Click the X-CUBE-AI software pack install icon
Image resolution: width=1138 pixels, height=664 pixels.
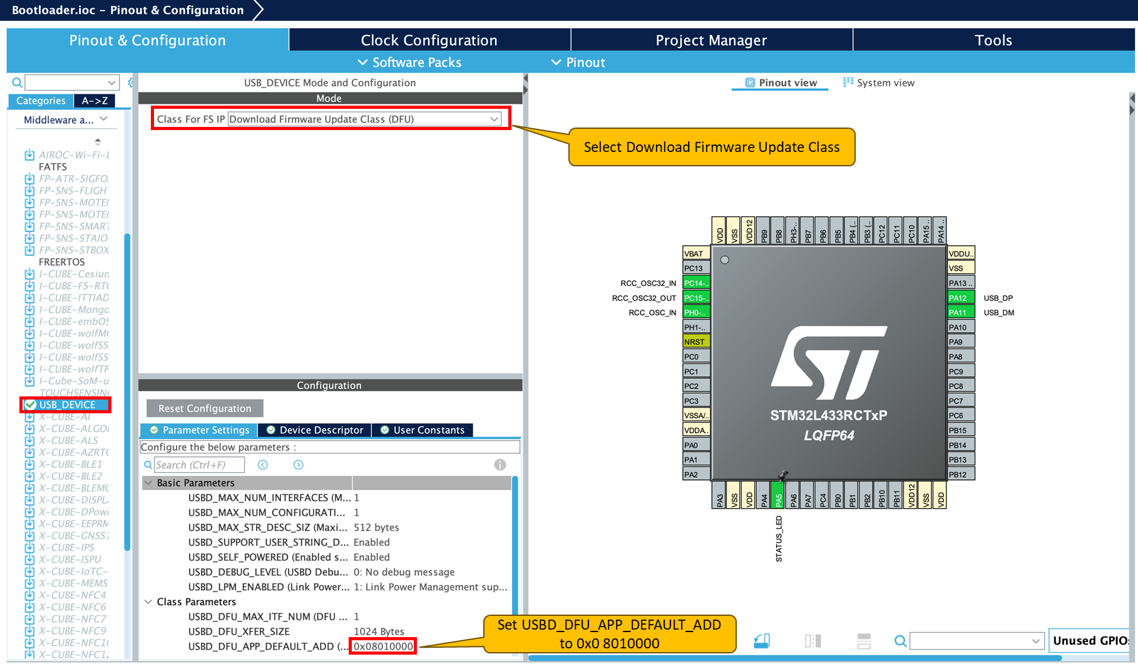click(29, 416)
